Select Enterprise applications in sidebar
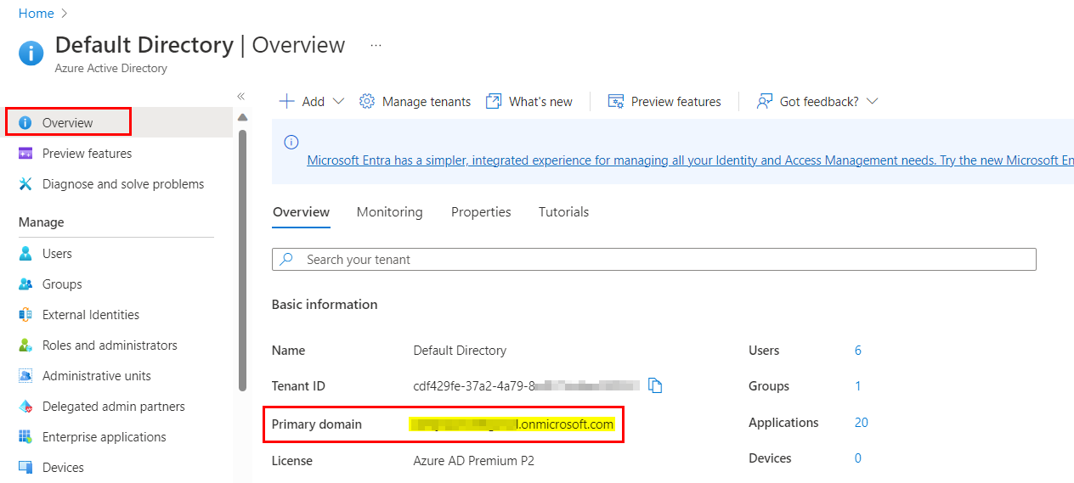 104,437
